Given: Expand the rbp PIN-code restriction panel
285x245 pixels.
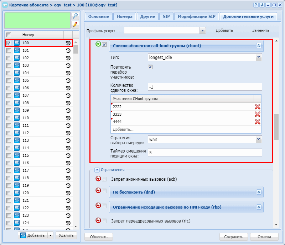Looking at the screenshot, I should (x=259, y=207).
